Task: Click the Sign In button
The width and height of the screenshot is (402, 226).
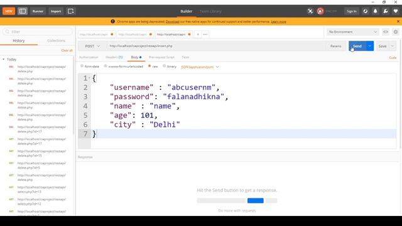Action: pyautogui.click(x=352, y=11)
